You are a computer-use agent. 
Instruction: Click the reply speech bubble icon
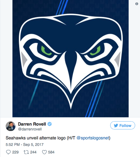(8, 152)
